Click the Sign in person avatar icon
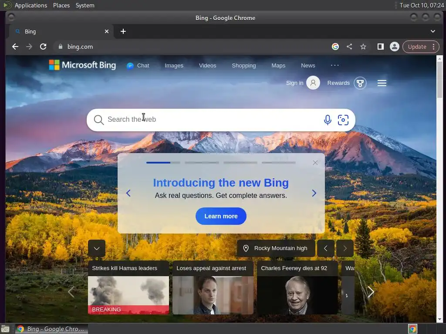The image size is (446, 334). pyautogui.click(x=313, y=83)
